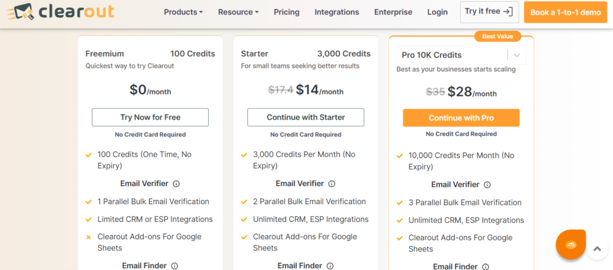
Task: Click the Clearout logo
Action: click(60, 12)
